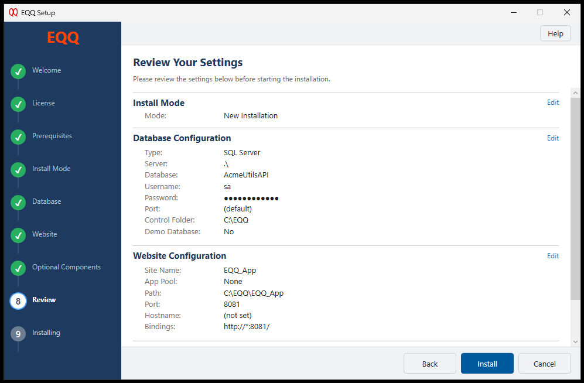Click the Optional Components step checkmark icon
This screenshot has width=584, height=383.
coord(18,268)
